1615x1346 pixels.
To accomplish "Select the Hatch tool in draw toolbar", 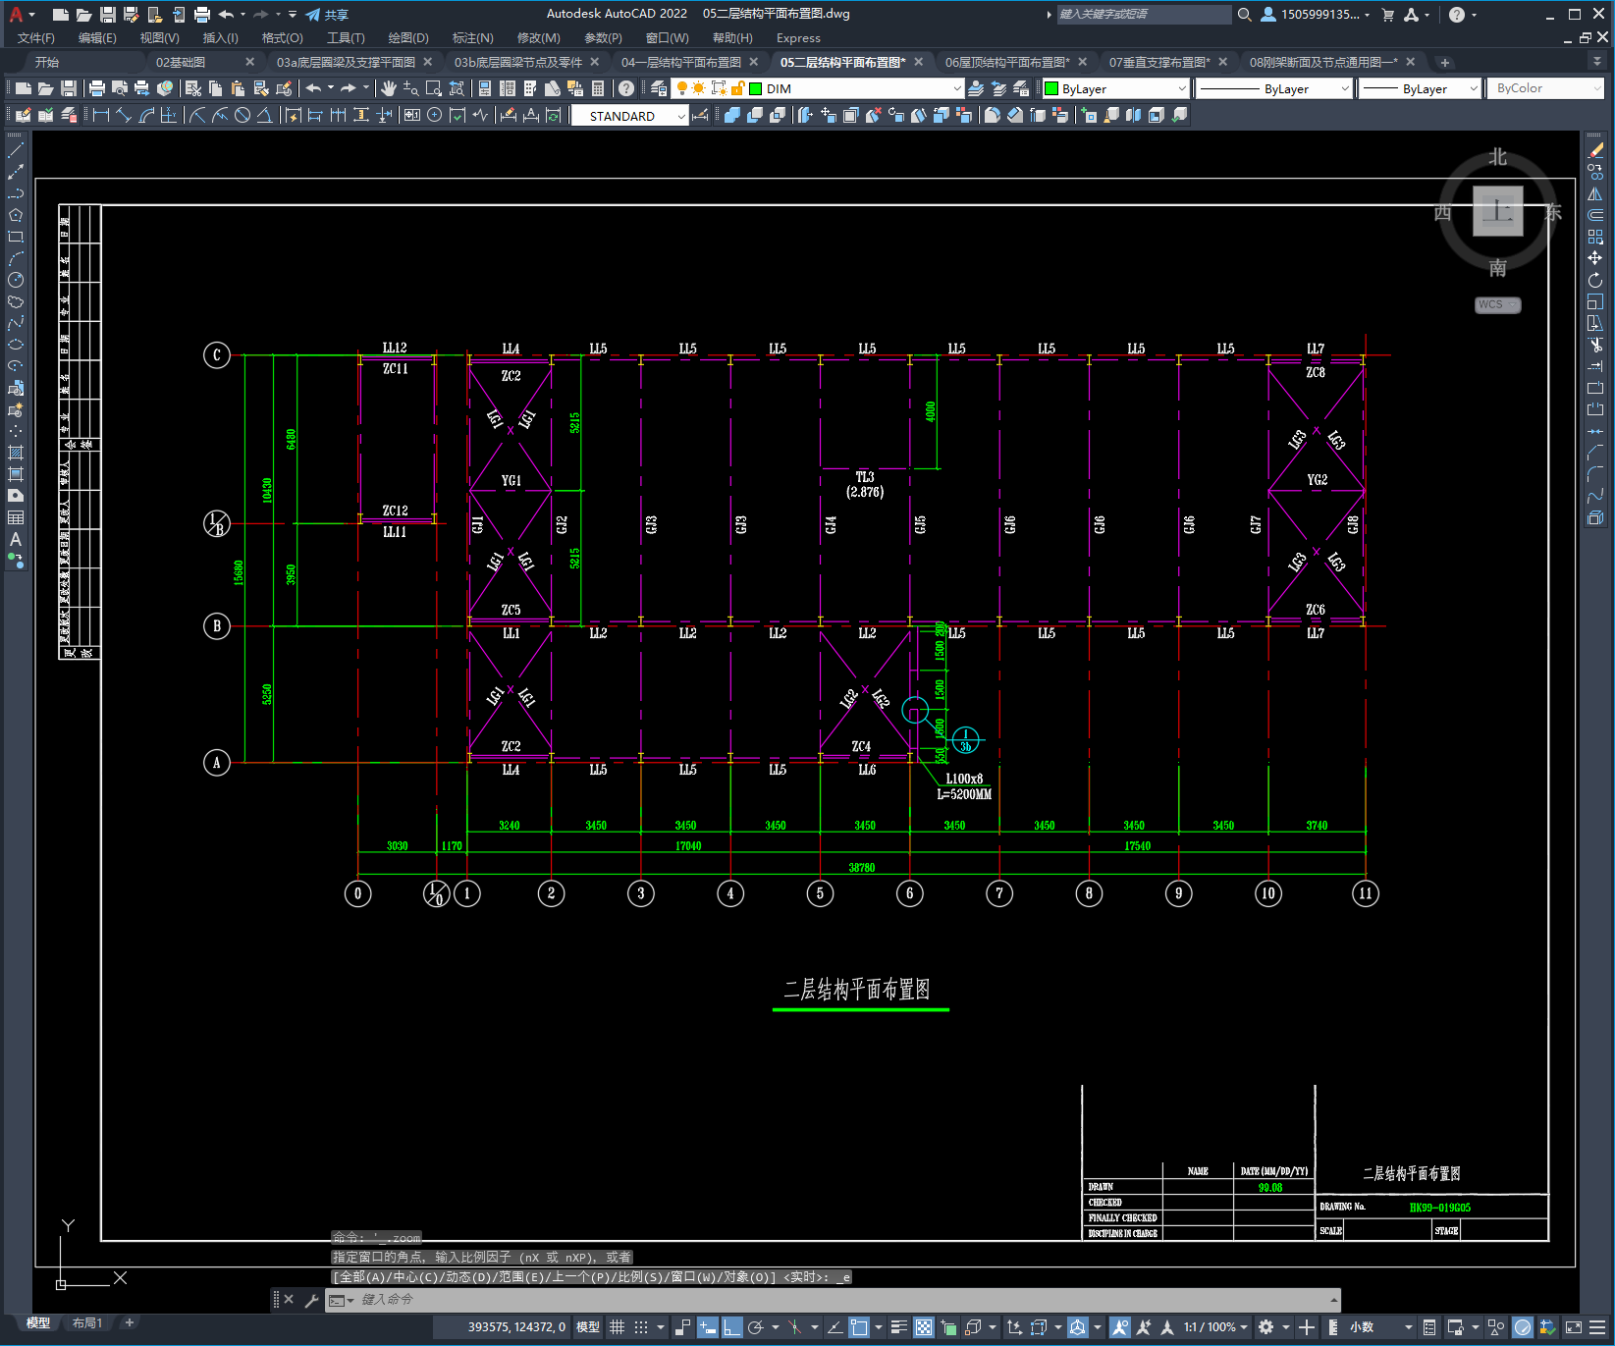I will coord(16,453).
